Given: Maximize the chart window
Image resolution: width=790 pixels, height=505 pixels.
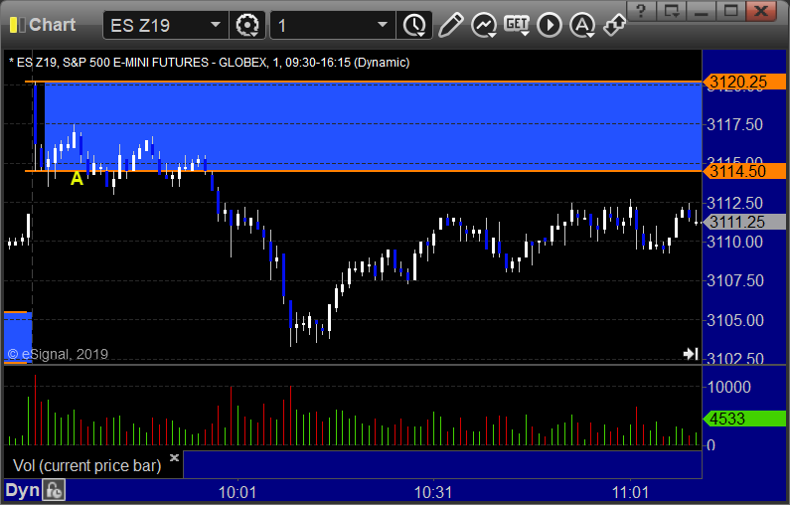Looking at the screenshot, I should [x=730, y=11].
